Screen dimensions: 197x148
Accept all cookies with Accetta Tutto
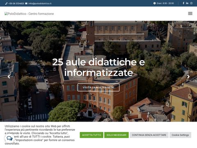[x=92, y=135]
